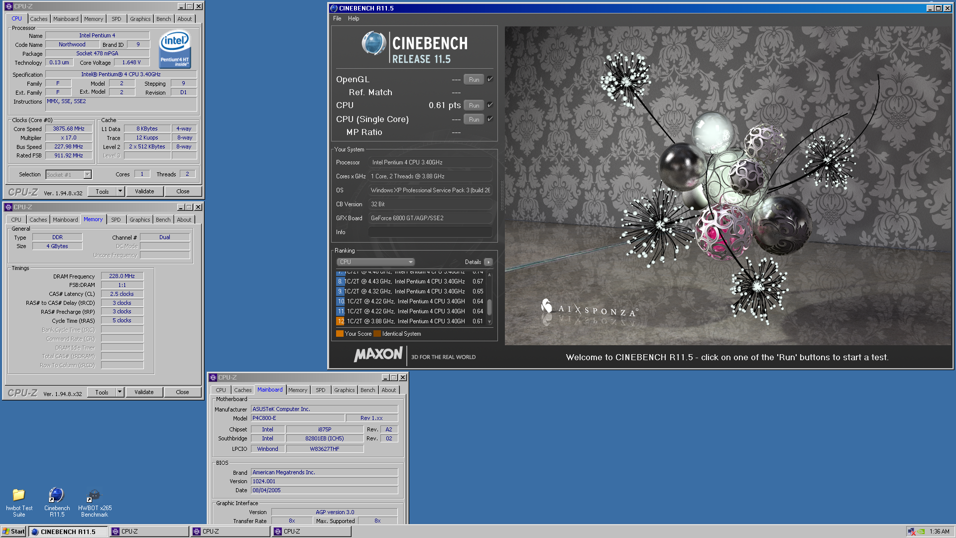The image size is (956, 538).
Task: Toggle the CPU test checkbox
Action: click(x=490, y=105)
